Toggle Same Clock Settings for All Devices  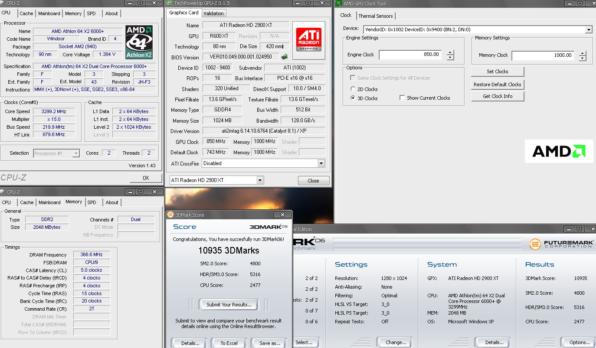353,78
